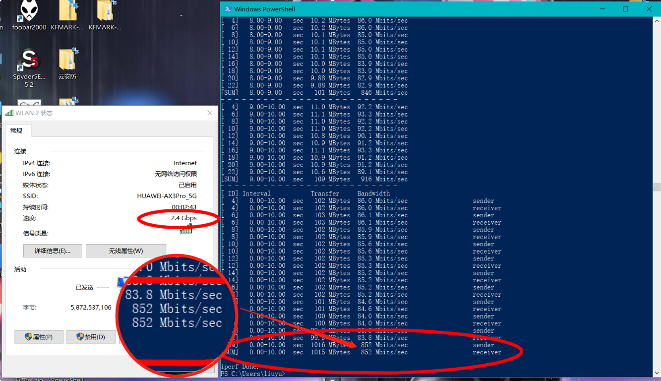This screenshot has width=661, height=381.
Task: Minimize the Windows PowerShell window
Action: pos(602,9)
